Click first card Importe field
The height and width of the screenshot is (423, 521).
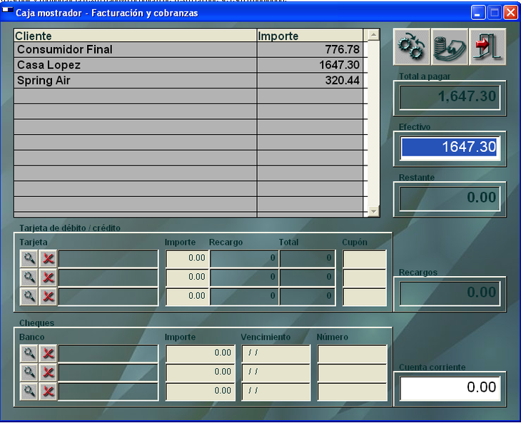187,258
